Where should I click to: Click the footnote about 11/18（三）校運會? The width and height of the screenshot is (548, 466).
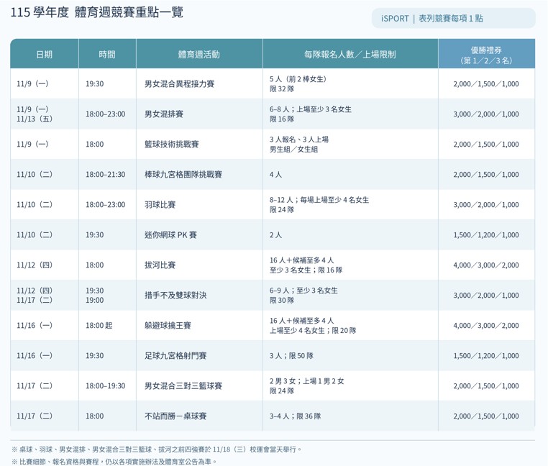click(x=156, y=449)
